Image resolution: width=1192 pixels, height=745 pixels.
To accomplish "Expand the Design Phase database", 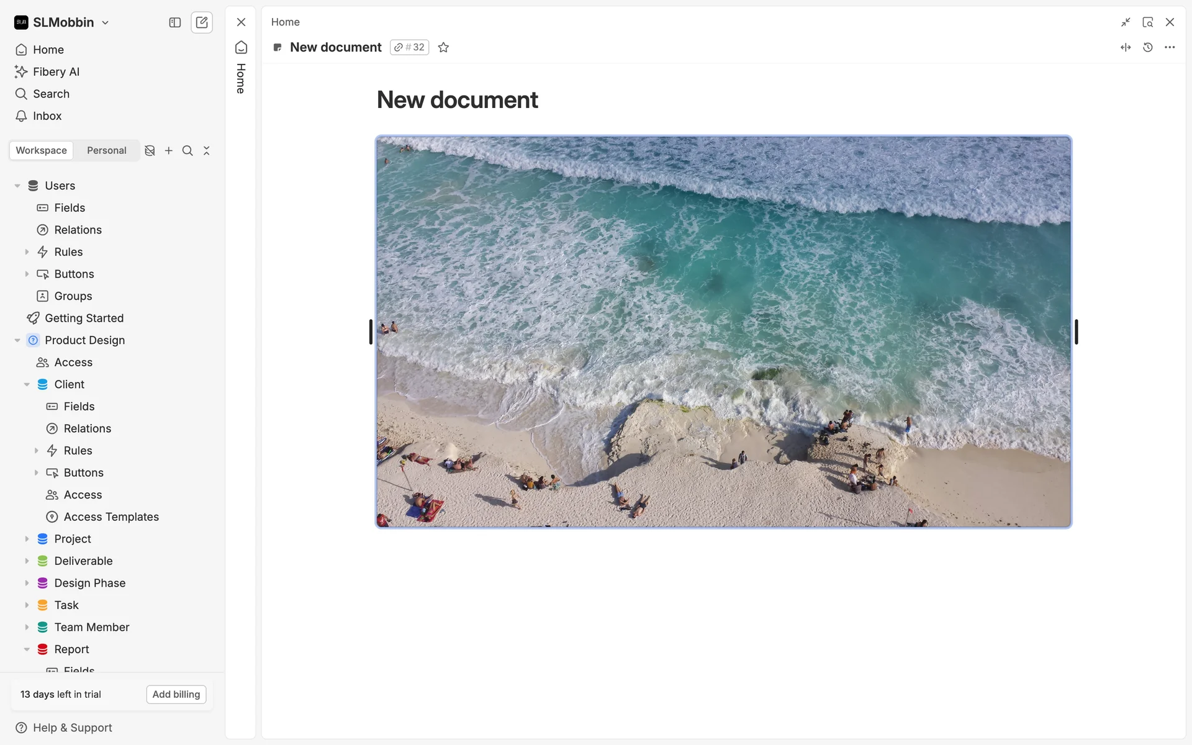I will tap(27, 583).
